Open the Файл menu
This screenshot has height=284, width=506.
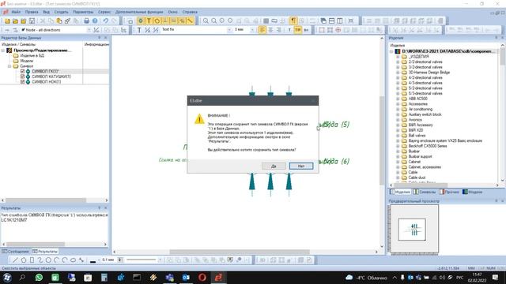[x=16, y=12]
